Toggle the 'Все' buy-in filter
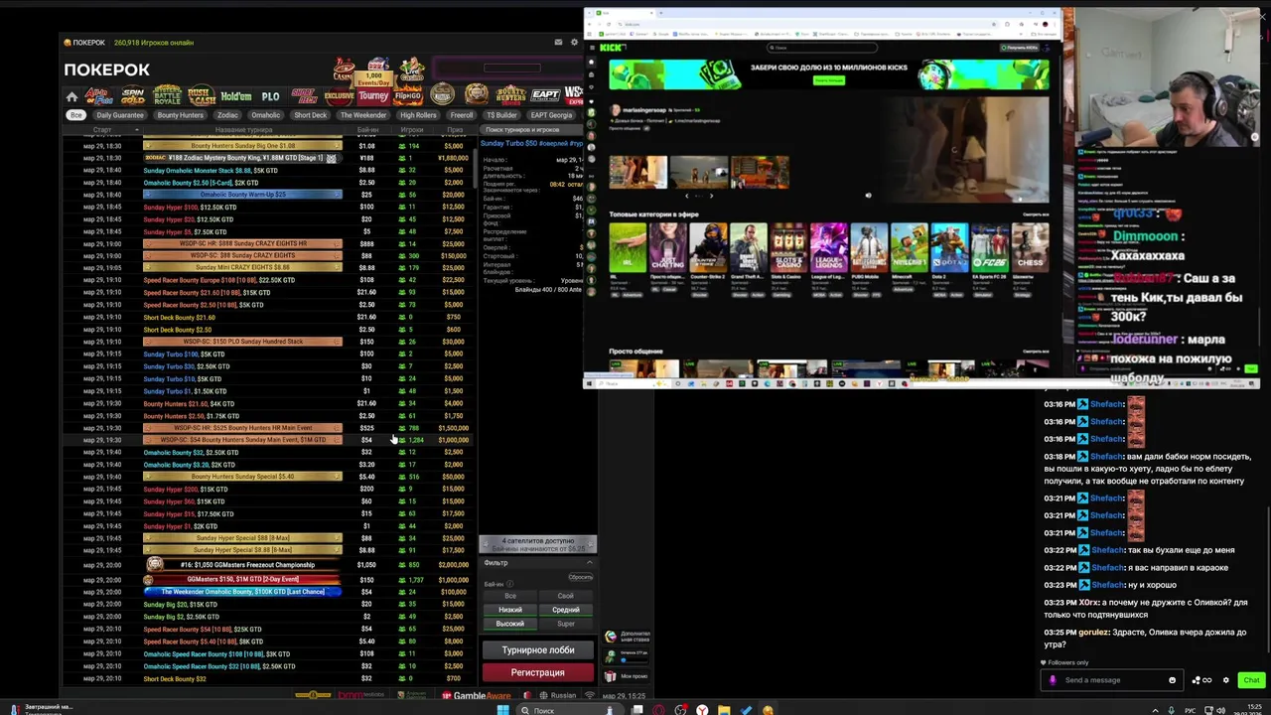 pyautogui.click(x=510, y=596)
